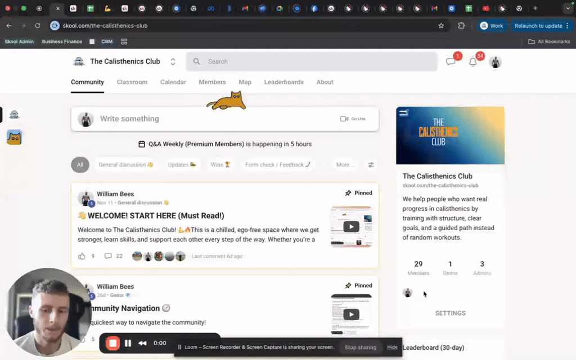Switch to the Map tab

point(245,82)
